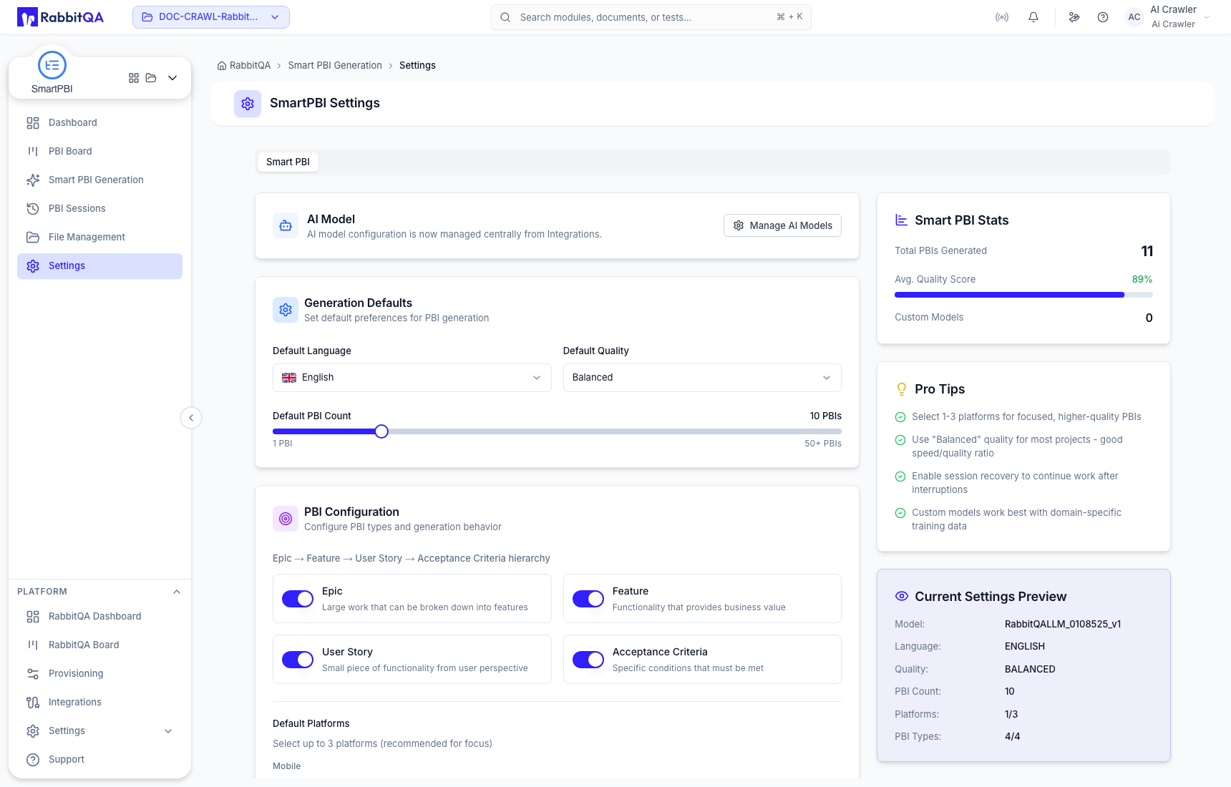
Task: Select the Smart PBI tab
Action: coord(288,162)
